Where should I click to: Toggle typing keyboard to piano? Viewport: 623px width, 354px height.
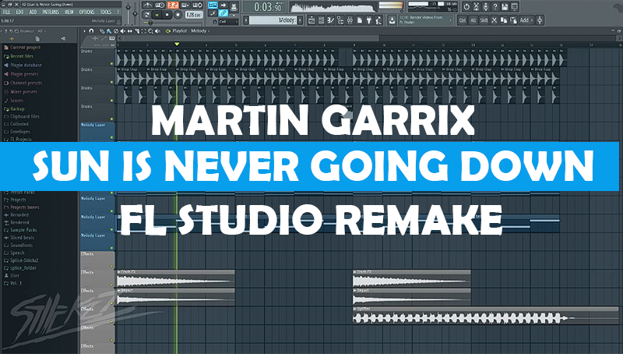213,5
